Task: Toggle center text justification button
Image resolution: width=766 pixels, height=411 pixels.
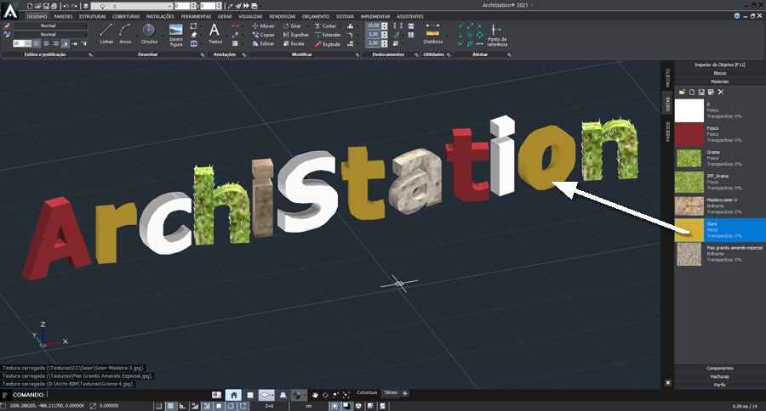Action: (x=47, y=43)
